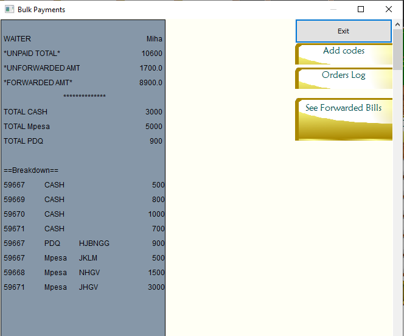Screen dimensions: 404x336
Task: Select the PDQ code HJBNGG
Action: 94,243
